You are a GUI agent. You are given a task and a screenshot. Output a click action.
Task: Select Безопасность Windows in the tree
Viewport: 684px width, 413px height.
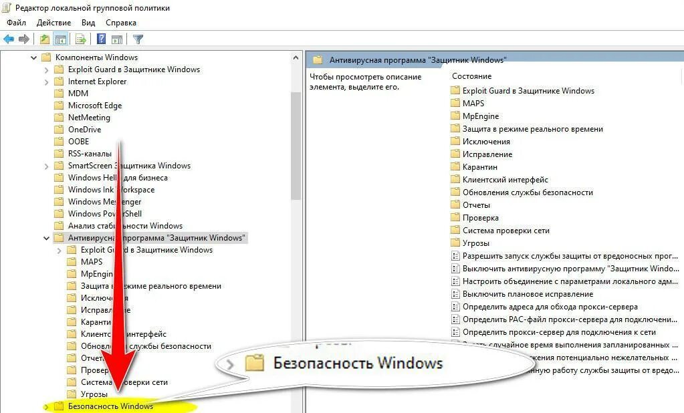pyautogui.click(x=110, y=406)
